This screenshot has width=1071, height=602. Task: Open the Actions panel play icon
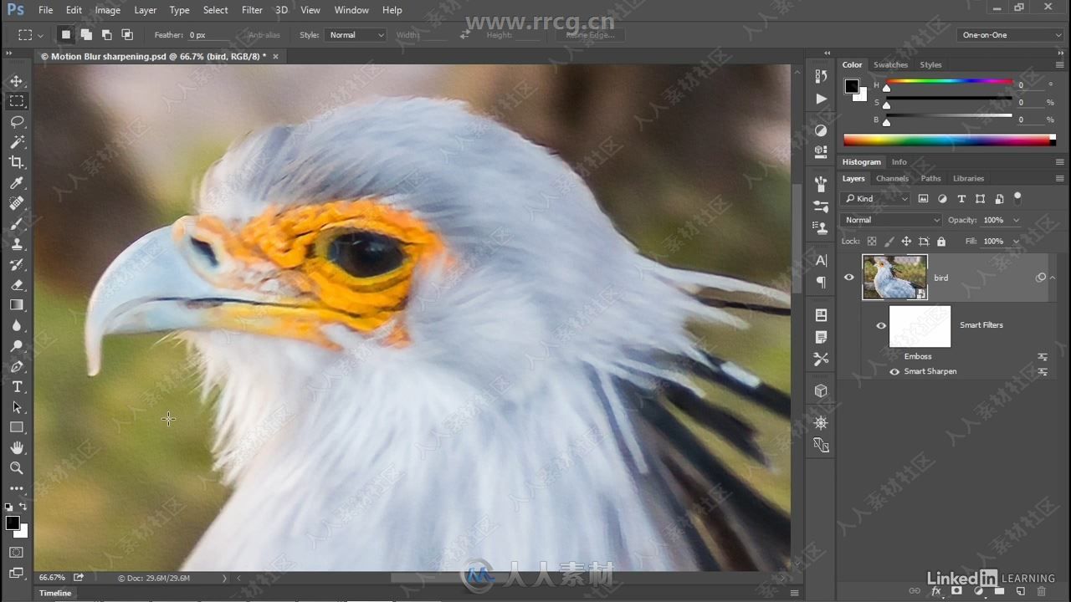coord(821,99)
